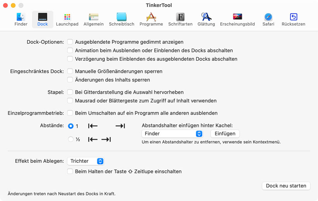Enable Beim Umschalten alle anderen ausblenden
The image size is (318, 201).
tap(70, 113)
